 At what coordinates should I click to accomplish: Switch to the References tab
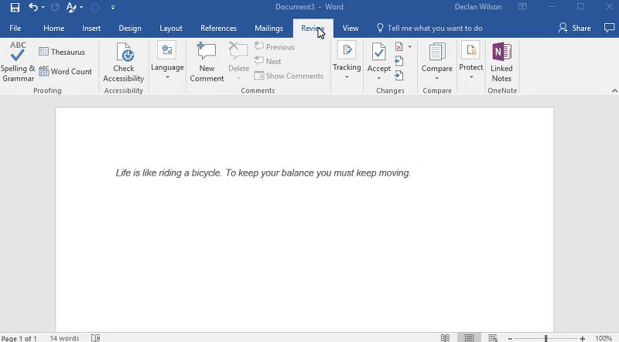(x=218, y=29)
